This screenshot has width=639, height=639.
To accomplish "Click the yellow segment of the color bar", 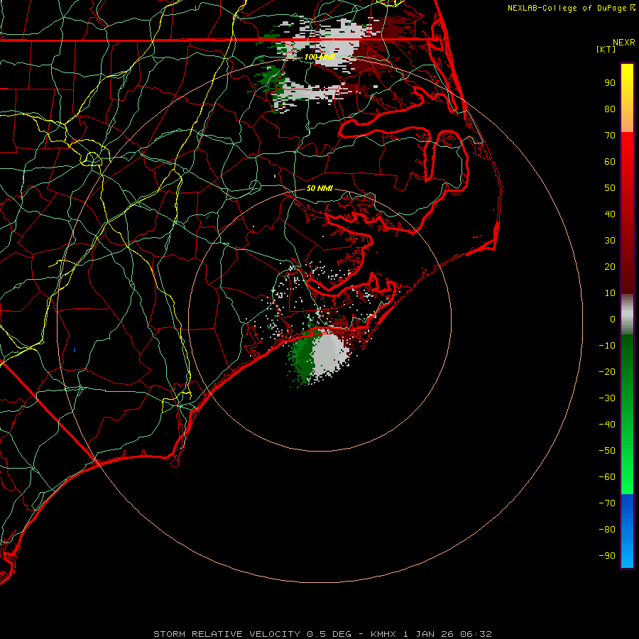I will 627,97.
